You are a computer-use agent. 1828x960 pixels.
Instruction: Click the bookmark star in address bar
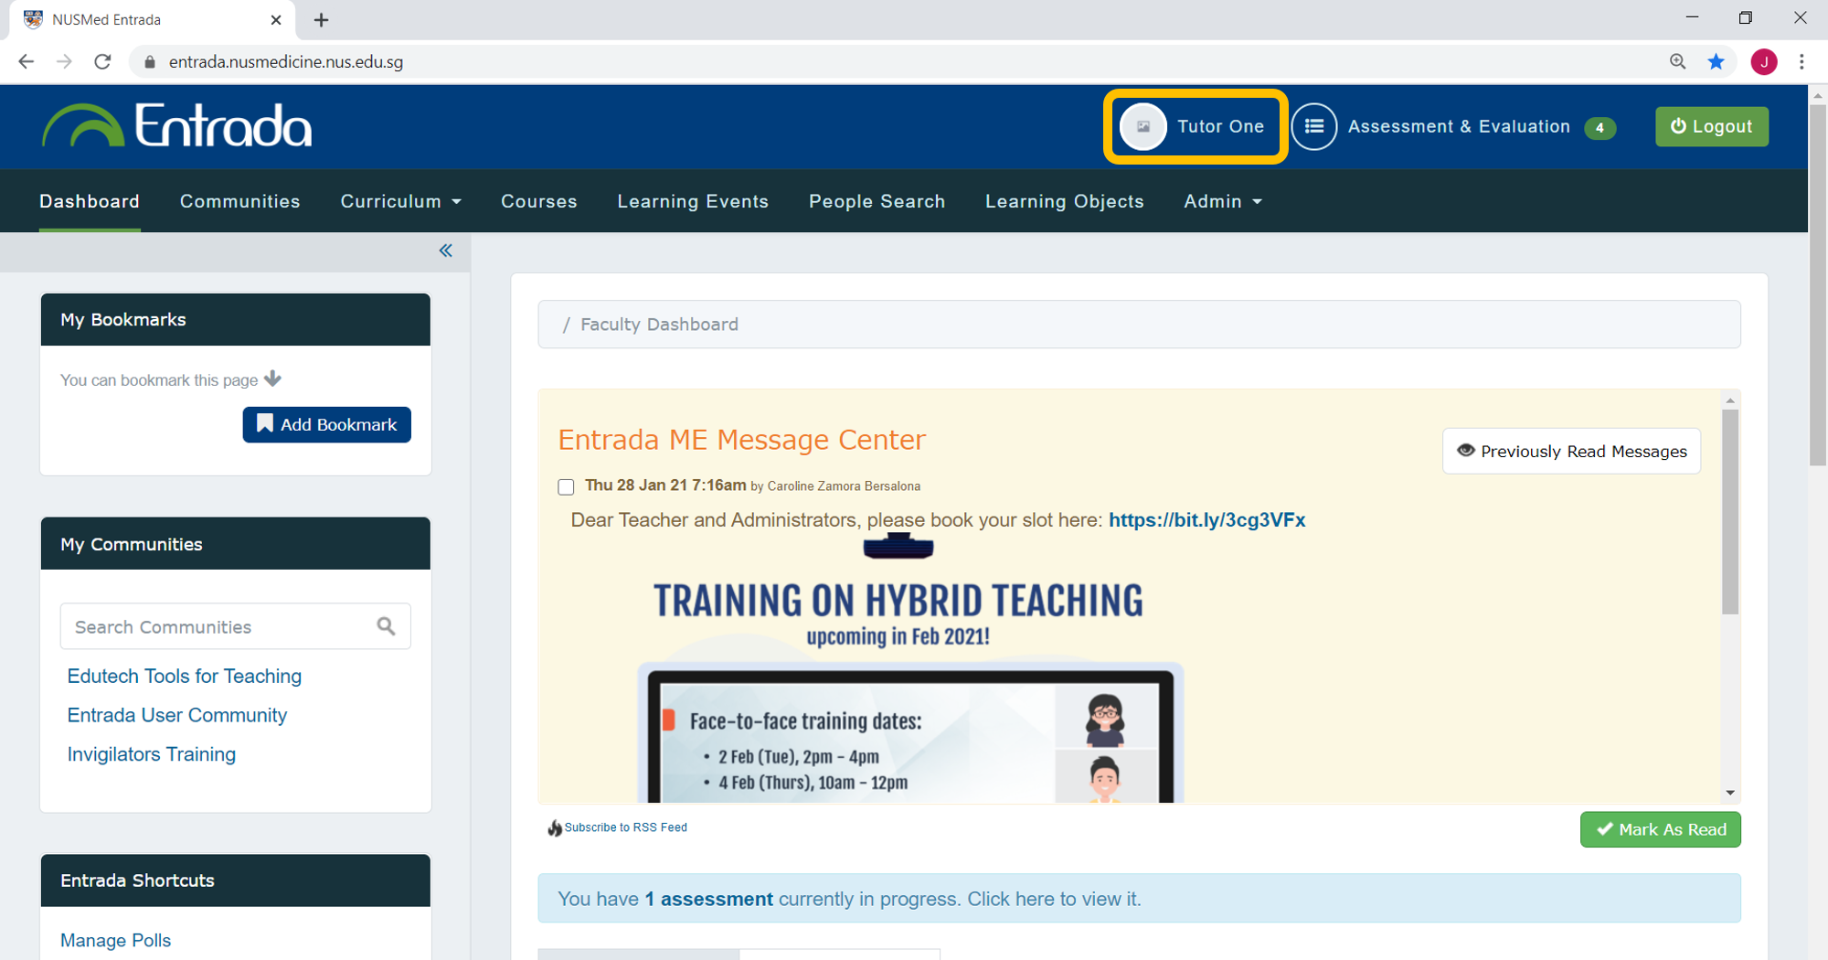point(1716,61)
